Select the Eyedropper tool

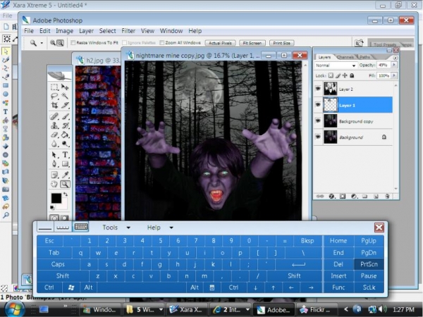(x=65, y=175)
